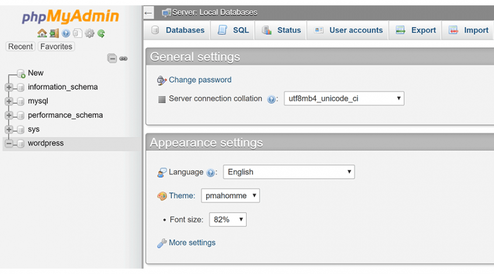
Task: Open the User accounts tab
Action: pyautogui.click(x=348, y=30)
